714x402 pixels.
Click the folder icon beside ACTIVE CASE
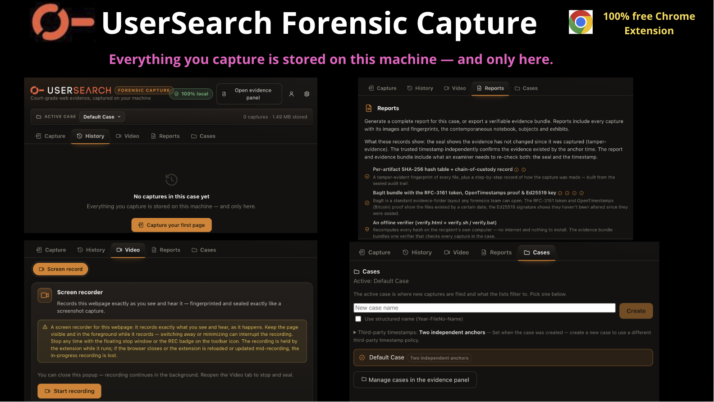pos(39,117)
